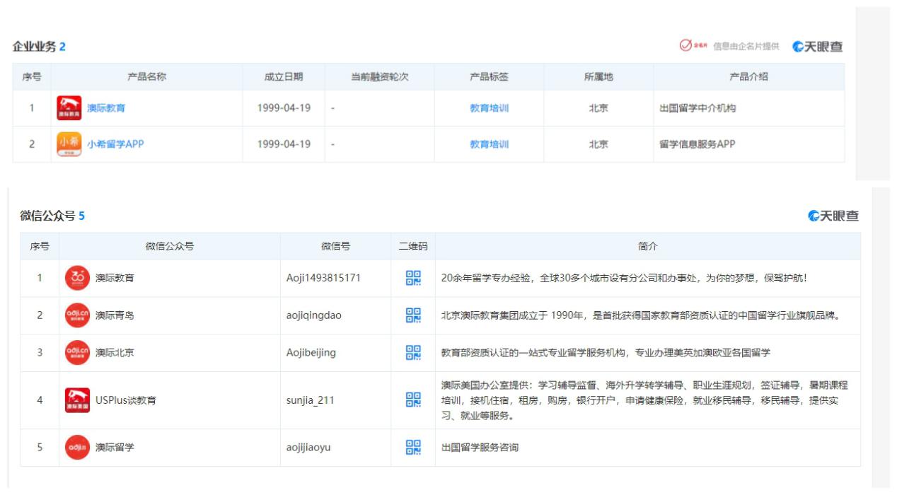
Task: Click the USPlus谈教育 account avatar
Action: 77,400
